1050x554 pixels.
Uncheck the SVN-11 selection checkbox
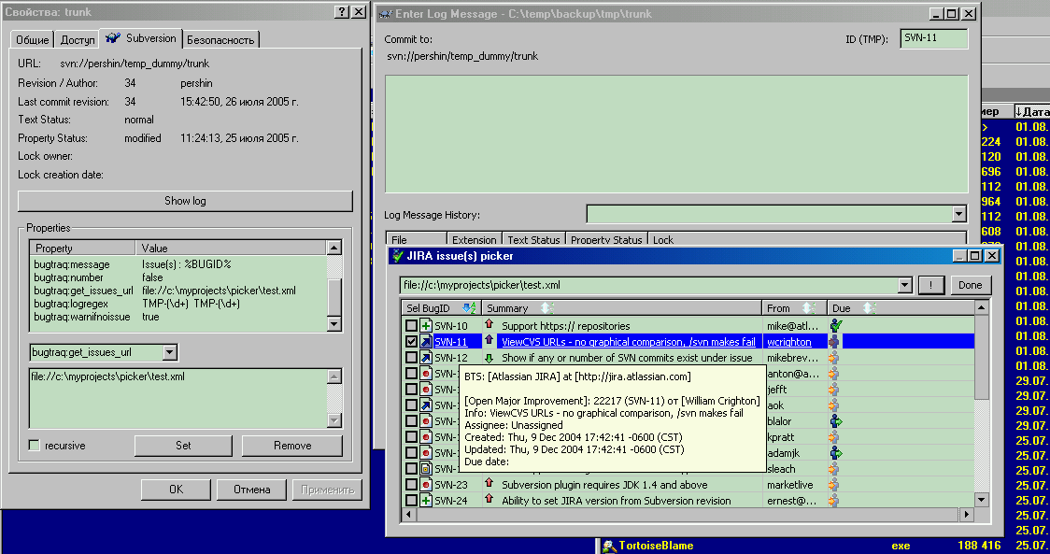(x=411, y=342)
